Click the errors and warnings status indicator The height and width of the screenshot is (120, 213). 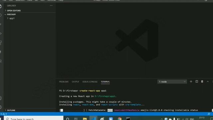[4, 114]
